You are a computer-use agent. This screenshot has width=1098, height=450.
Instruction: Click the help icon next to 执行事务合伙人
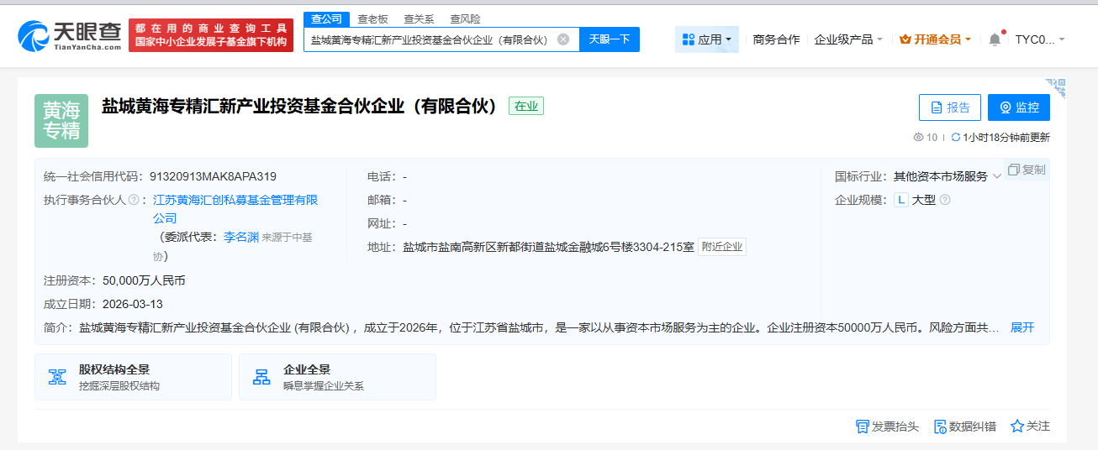click(x=133, y=200)
